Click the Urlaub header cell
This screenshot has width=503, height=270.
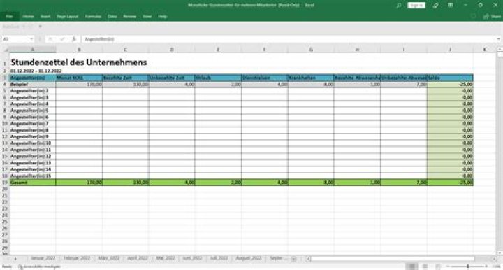(x=218, y=78)
